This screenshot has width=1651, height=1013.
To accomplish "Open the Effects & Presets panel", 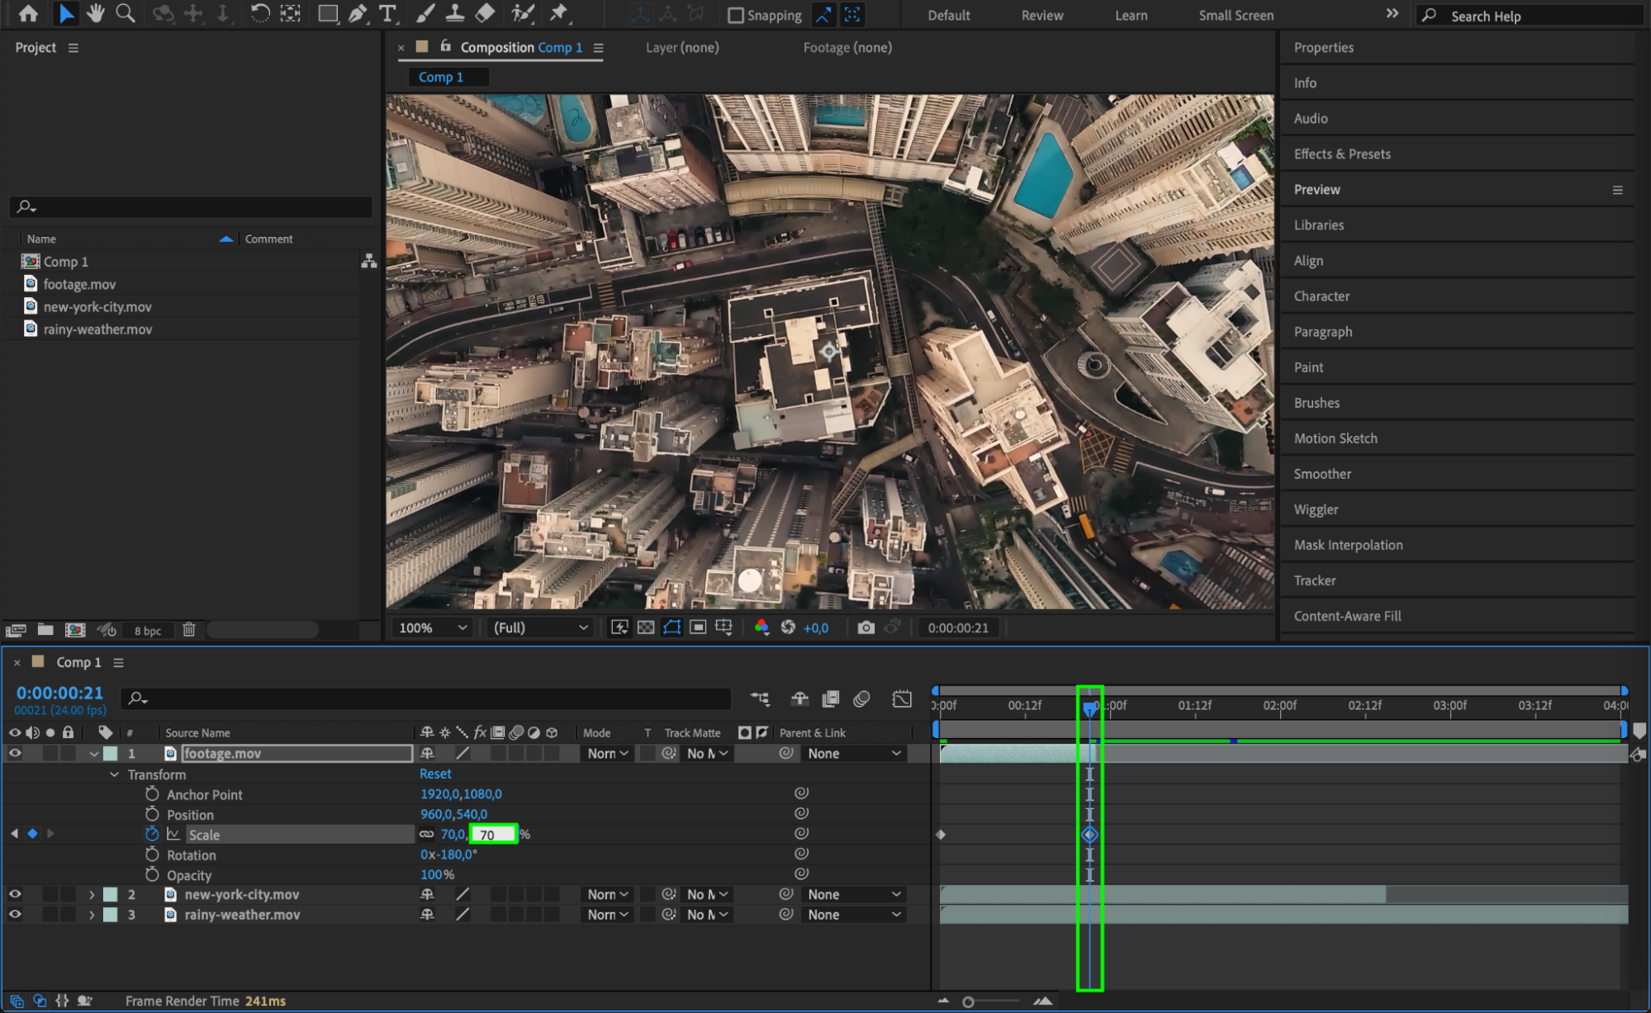I will [x=1341, y=154].
